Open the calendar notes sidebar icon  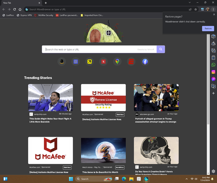(x=214, y=58)
